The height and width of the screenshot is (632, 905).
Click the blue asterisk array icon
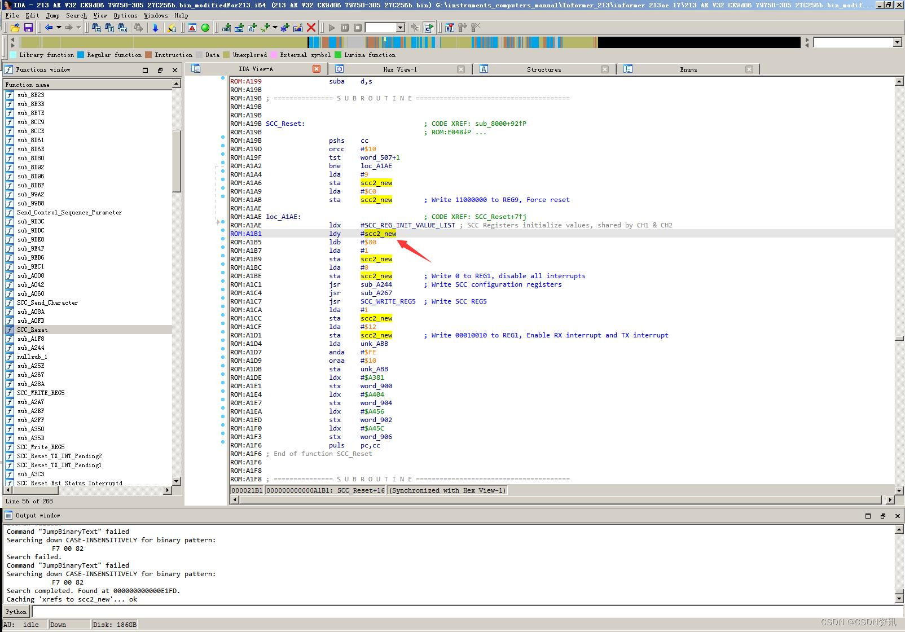click(x=285, y=28)
